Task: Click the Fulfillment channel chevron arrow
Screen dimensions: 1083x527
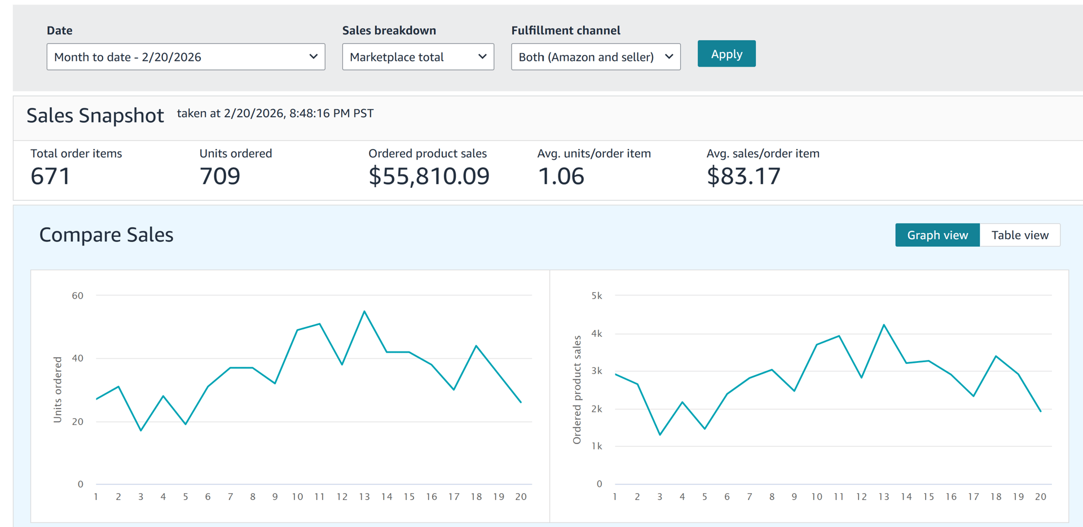Action: [x=669, y=57]
